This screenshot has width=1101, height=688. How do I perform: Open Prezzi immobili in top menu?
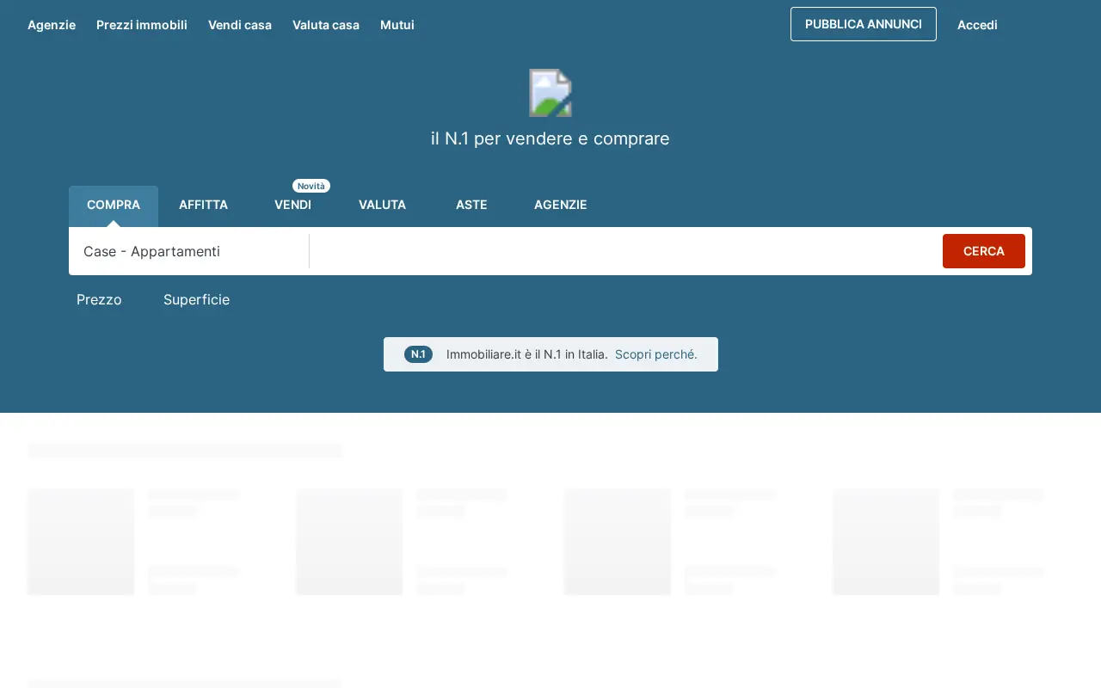click(142, 25)
